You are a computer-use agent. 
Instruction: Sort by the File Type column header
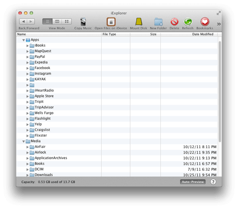click(116, 34)
